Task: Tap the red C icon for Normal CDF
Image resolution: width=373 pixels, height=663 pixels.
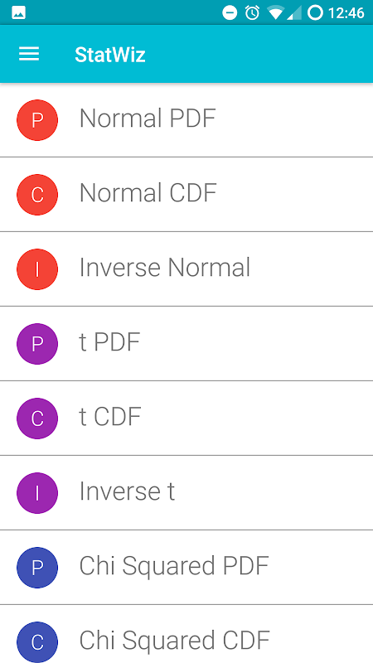Action: (37, 195)
